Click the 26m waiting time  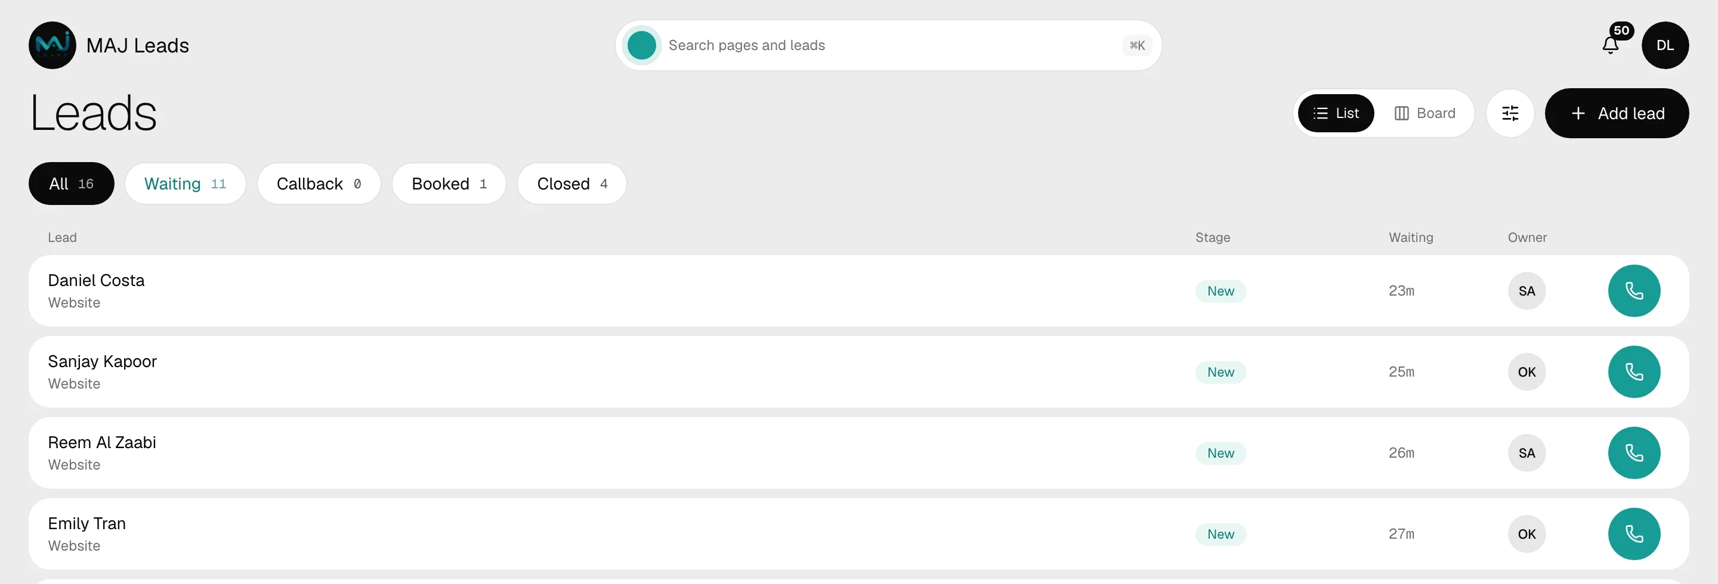pyautogui.click(x=1401, y=453)
